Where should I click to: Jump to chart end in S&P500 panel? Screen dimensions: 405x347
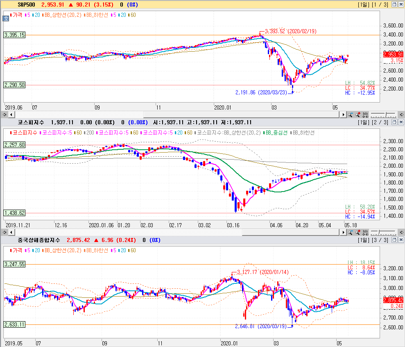click(401, 114)
